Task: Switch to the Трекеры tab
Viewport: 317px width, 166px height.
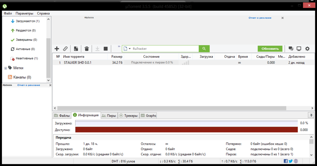Action: (128, 116)
